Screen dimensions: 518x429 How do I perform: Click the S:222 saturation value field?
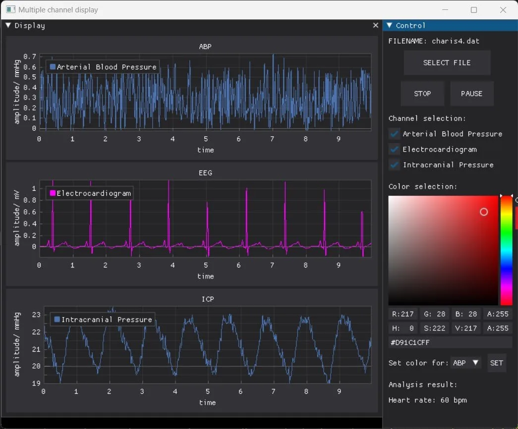[x=434, y=328]
